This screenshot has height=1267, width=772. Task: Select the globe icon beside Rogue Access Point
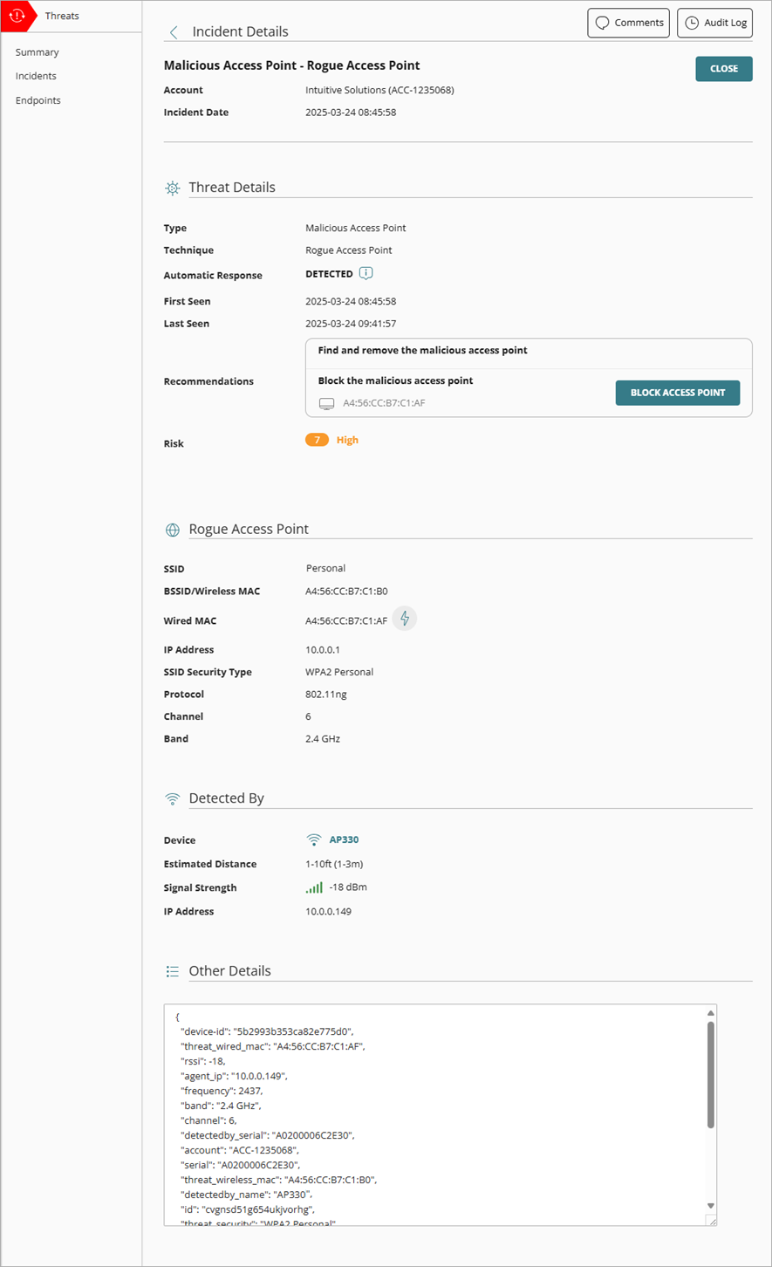coord(173,530)
